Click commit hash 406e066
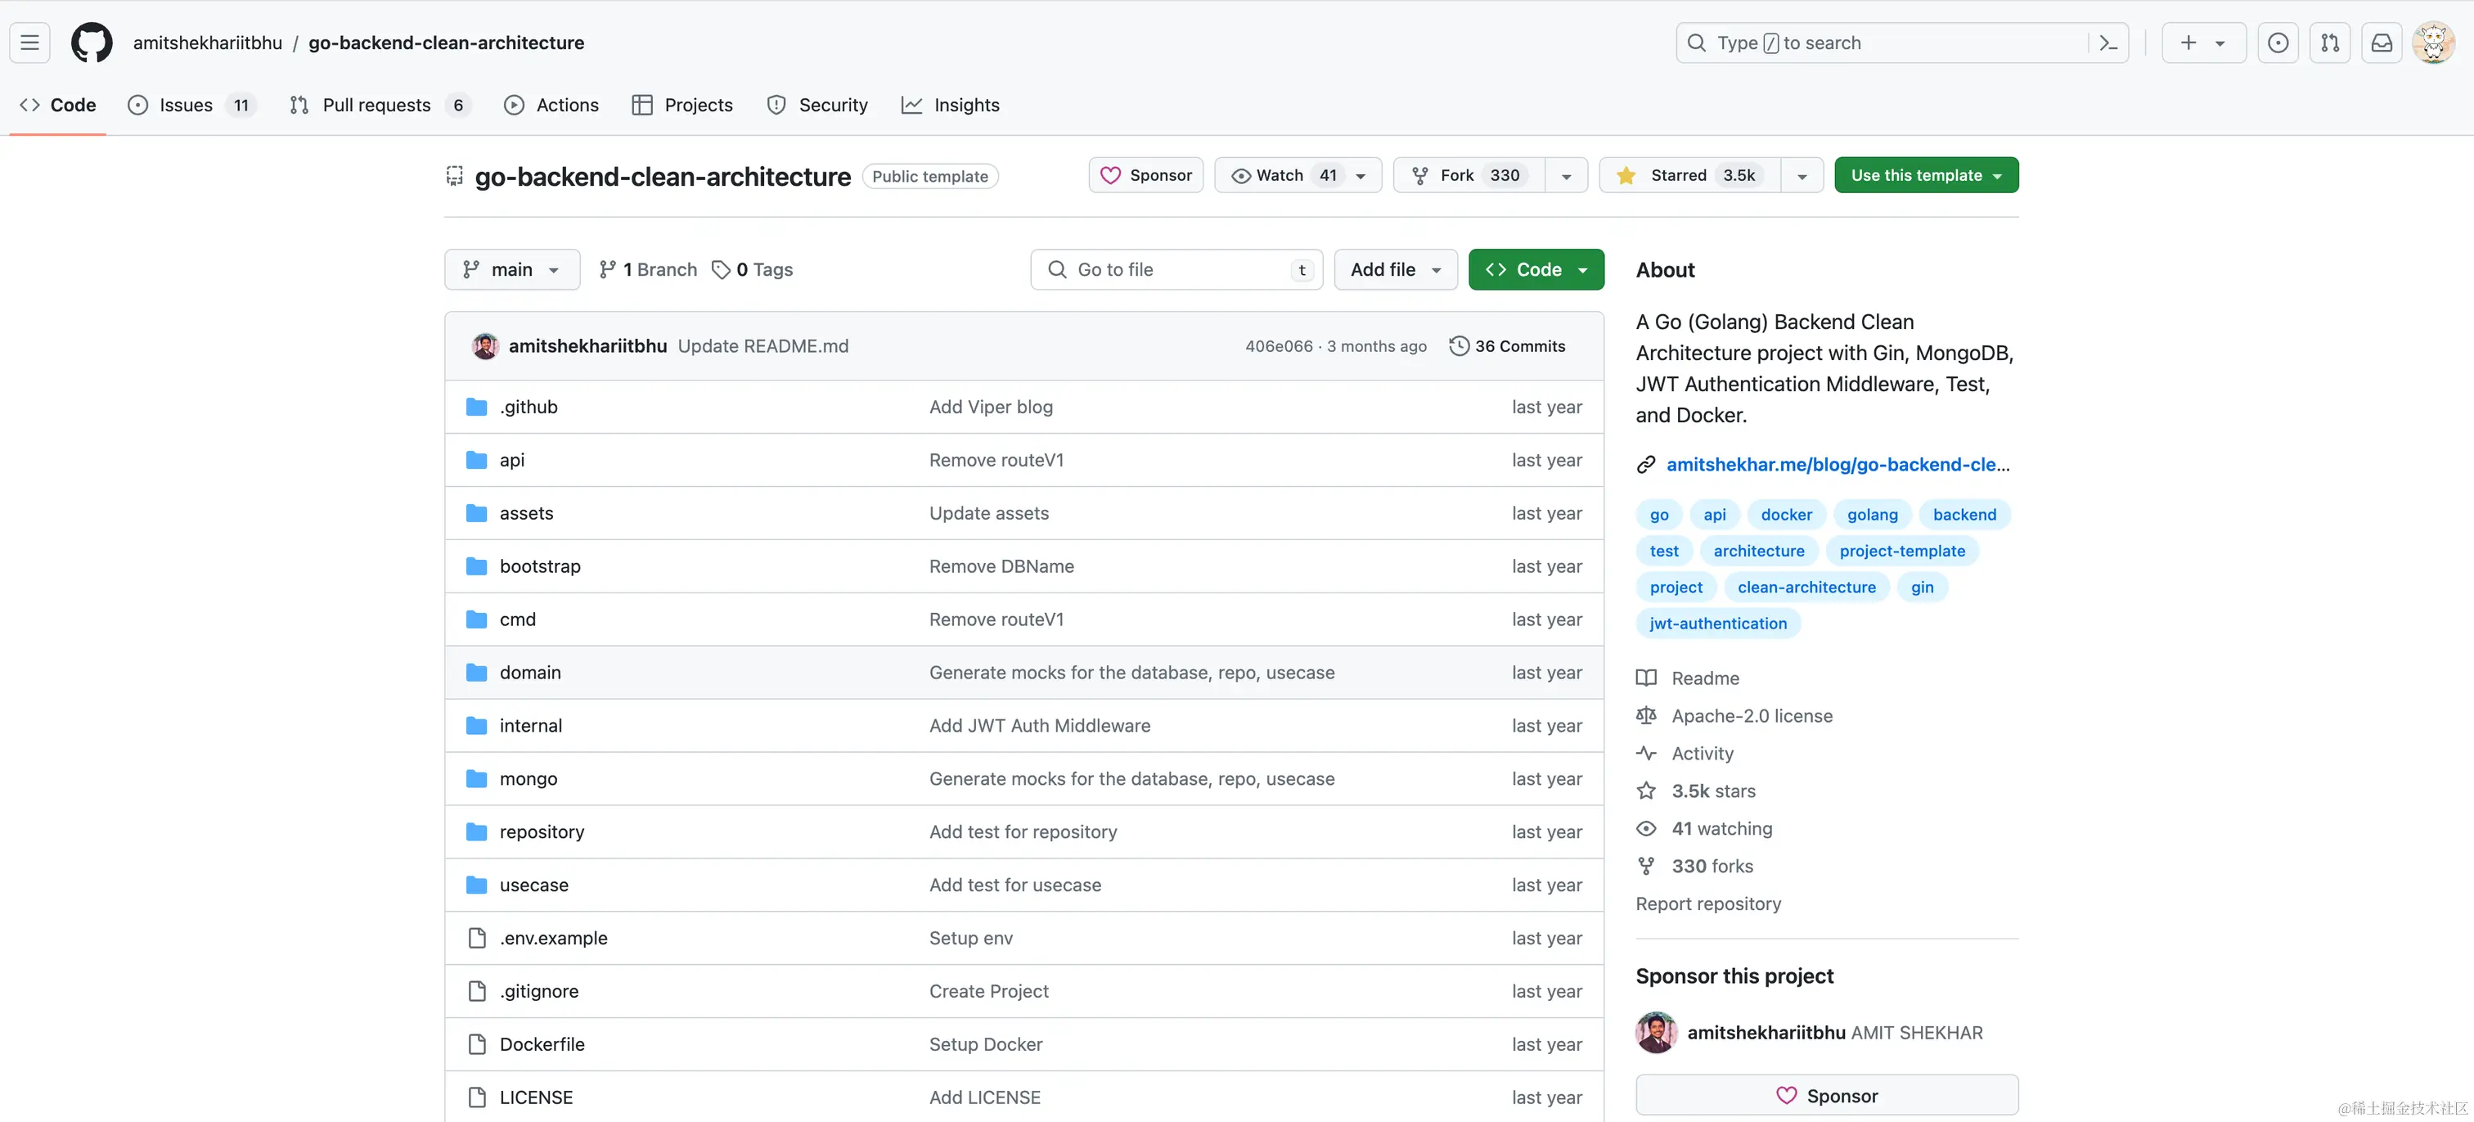Image resolution: width=2474 pixels, height=1122 pixels. click(x=1278, y=346)
